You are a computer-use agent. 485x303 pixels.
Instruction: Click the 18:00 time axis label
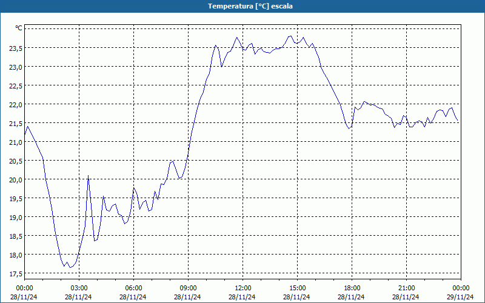pos(352,288)
